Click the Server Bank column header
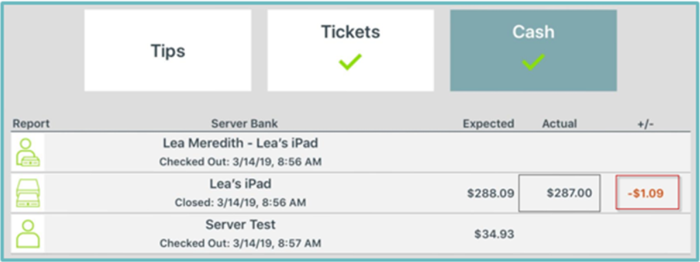 (x=244, y=123)
